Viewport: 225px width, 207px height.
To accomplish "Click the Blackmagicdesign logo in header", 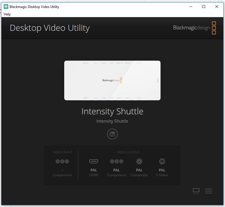I will point(195,28).
